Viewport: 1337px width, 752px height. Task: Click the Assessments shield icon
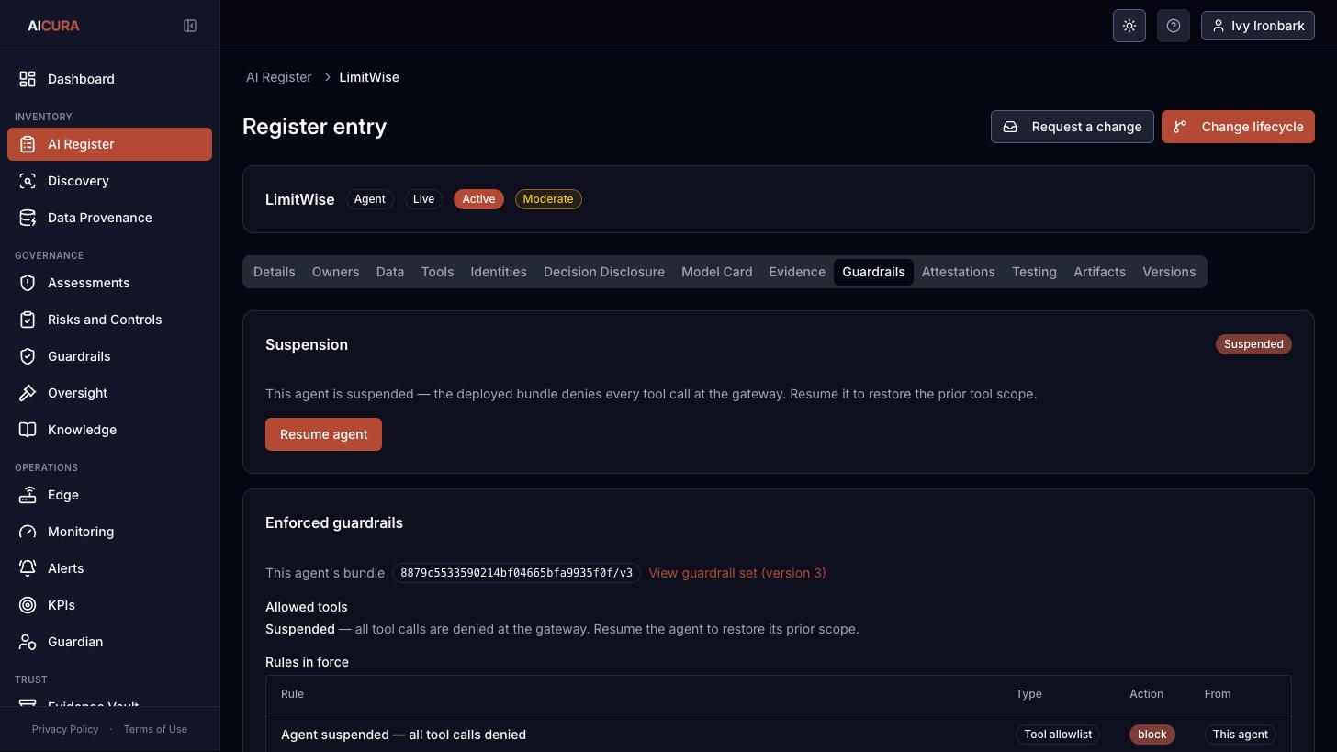[x=28, y=283]
